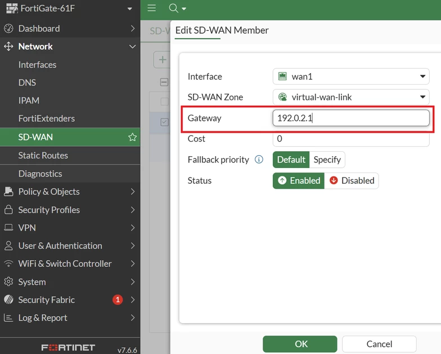This screenshot has width=441, height=354.
Task: Collapse the Network menu chevron
Action: coord(133,47)
